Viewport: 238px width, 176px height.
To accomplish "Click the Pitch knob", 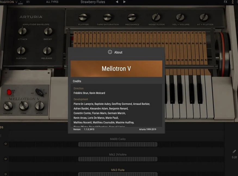I will (x=40, y=106).
